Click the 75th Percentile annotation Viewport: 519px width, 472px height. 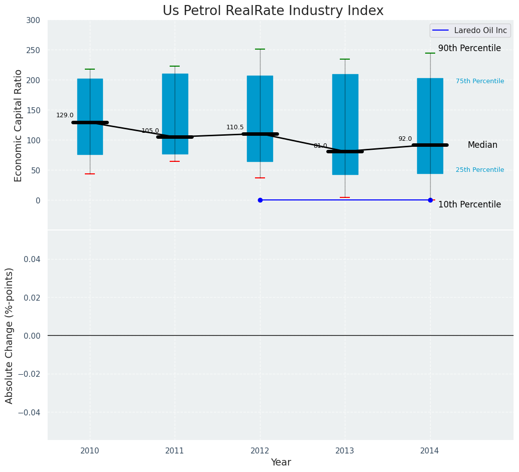480,81
